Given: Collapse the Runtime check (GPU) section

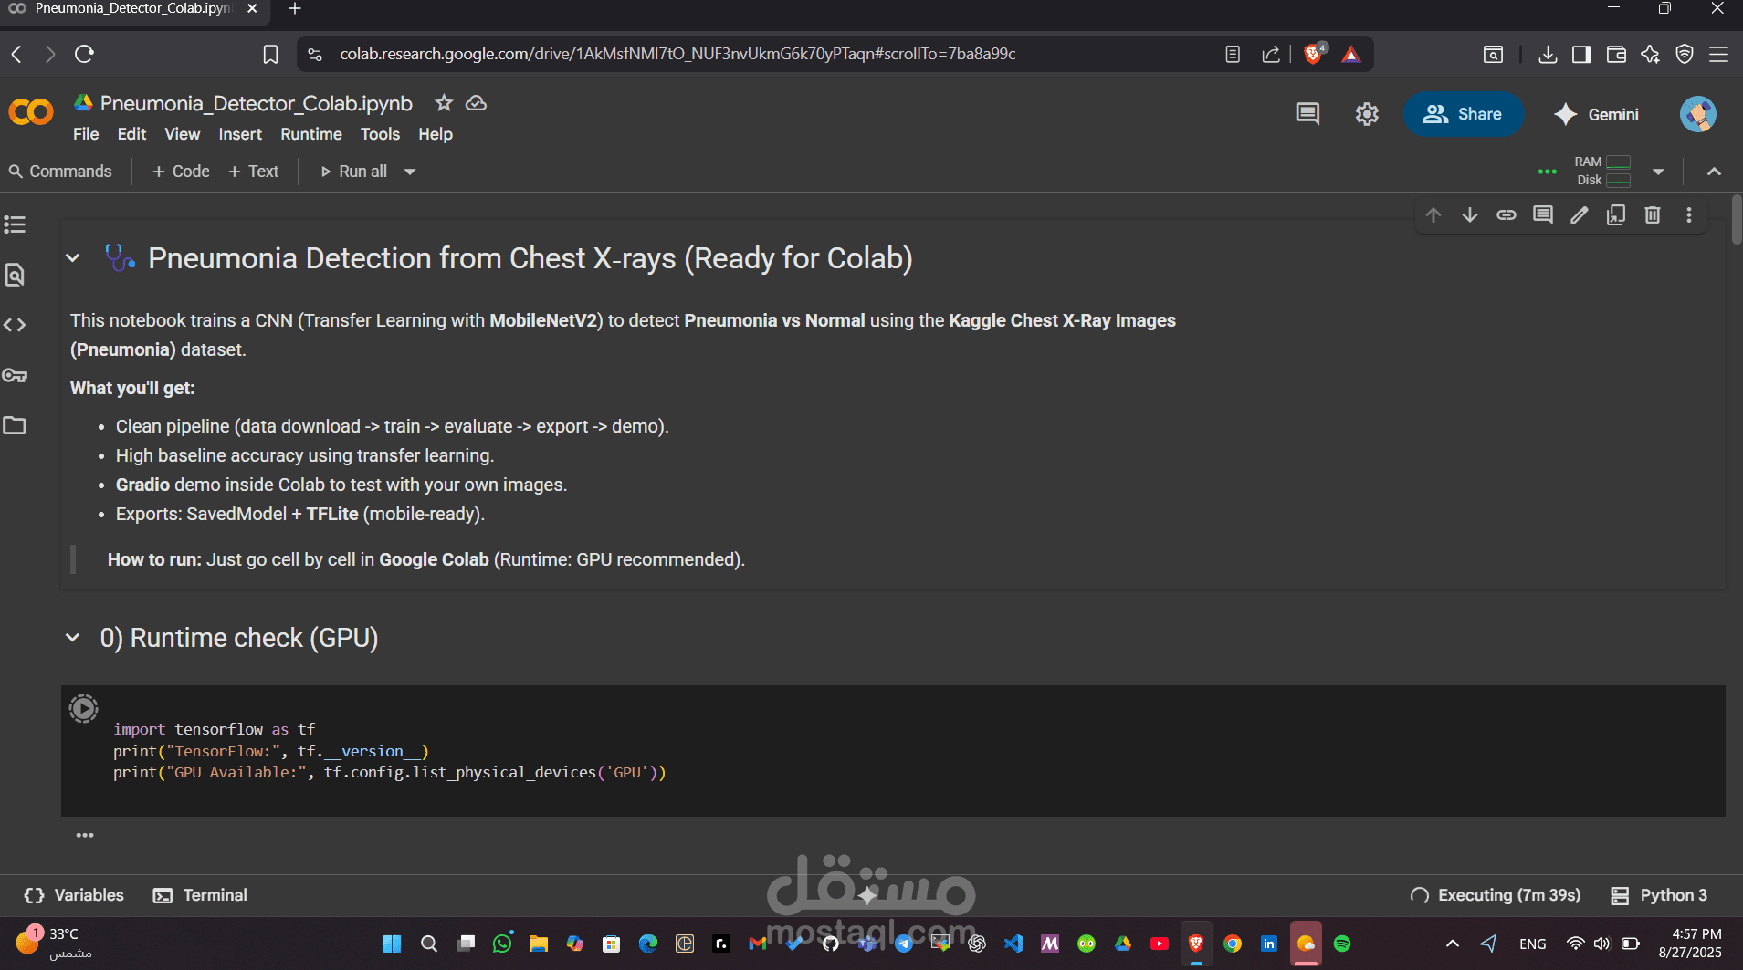Looking at the screenshot, I should pyautogui.click(x=73, y=638).
